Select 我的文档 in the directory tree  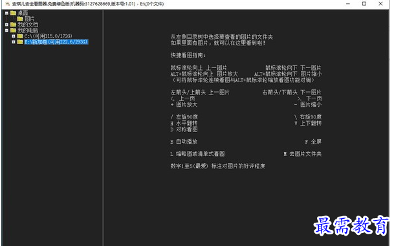(28, 25)
